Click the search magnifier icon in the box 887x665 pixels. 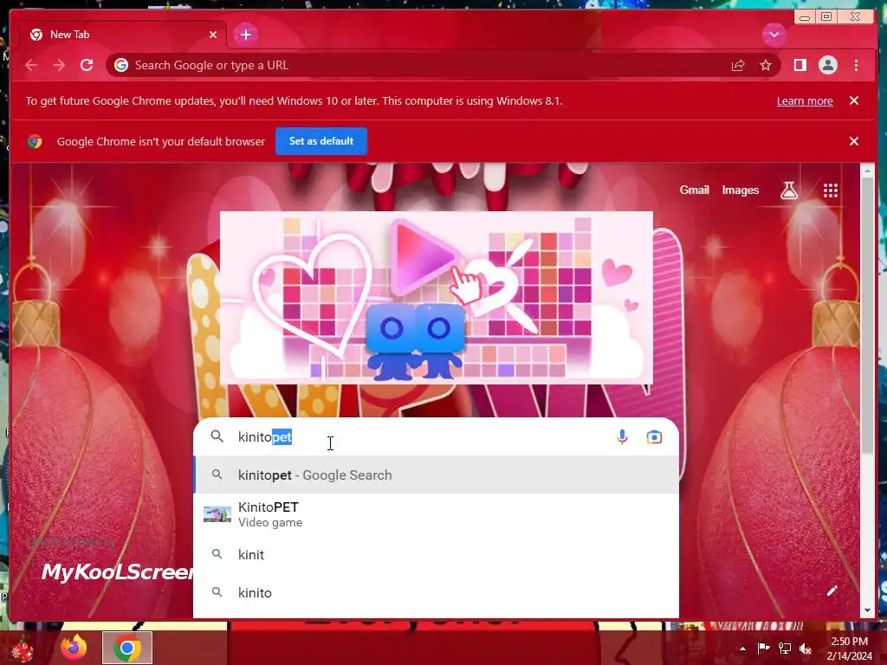pyautogui.click(x=217, y=436)
